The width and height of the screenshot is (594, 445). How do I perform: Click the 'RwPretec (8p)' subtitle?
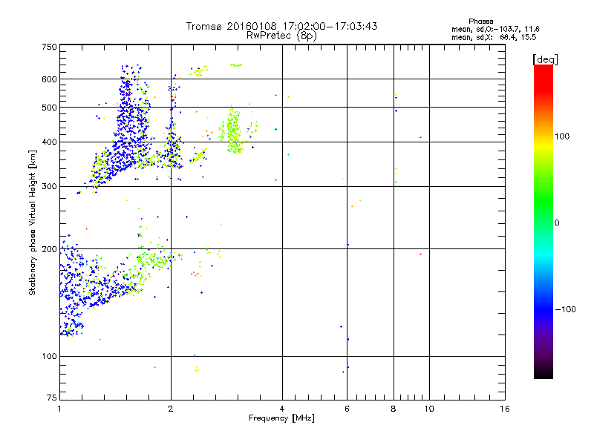pos(281,36)
